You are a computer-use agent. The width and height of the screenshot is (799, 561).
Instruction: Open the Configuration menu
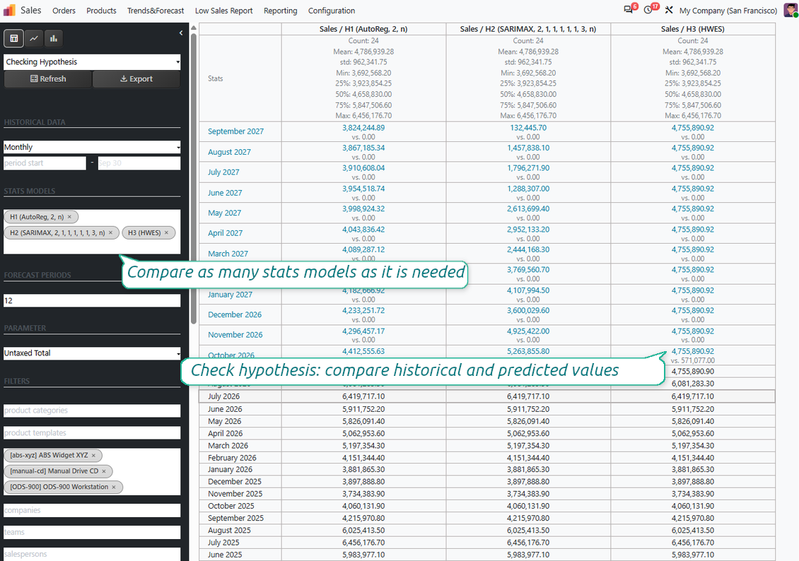coord(332,11)
